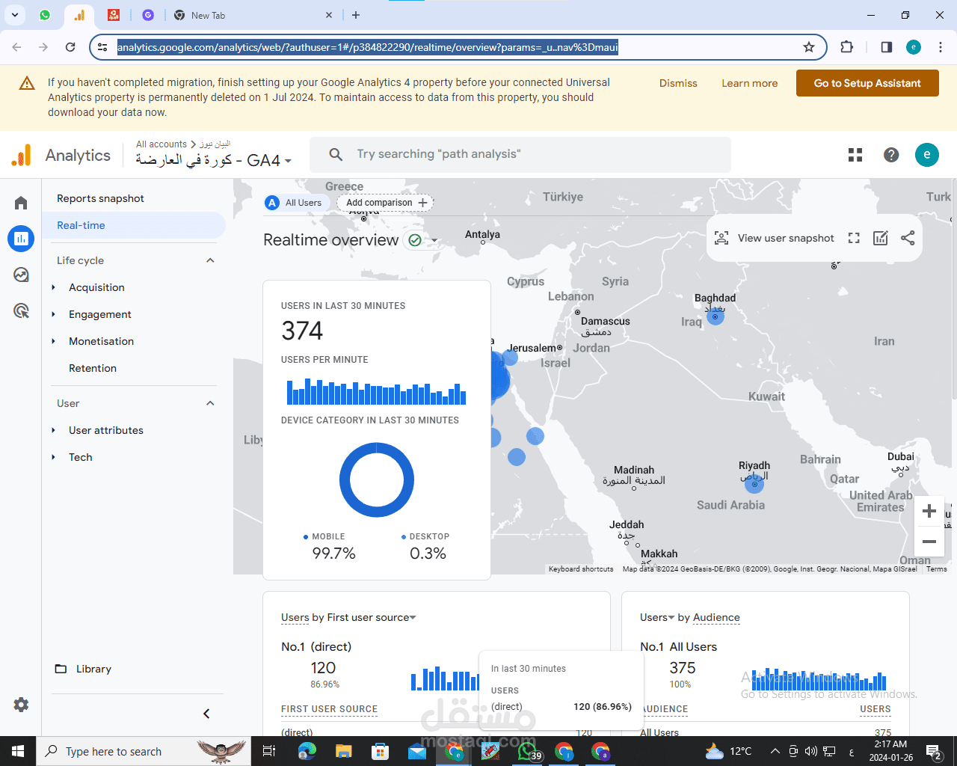The image size is (957, 766).
Task: Open the Help question mark icon
Action: (x=891, y=155)
